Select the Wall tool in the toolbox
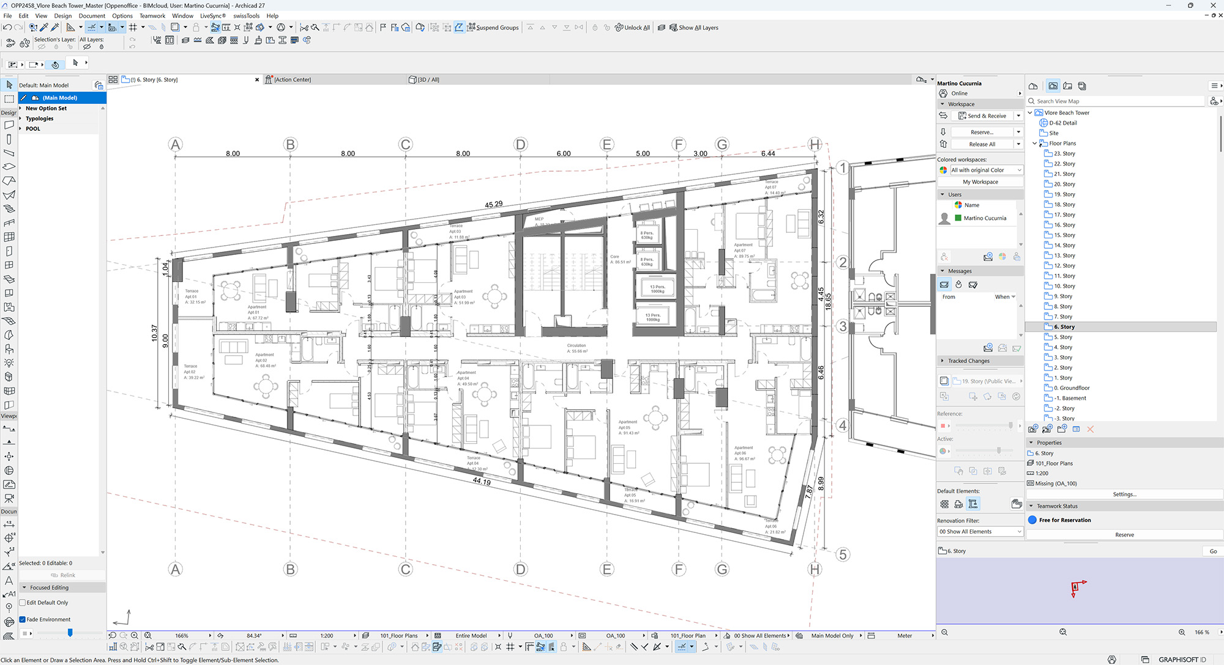The width and height of the screenshot is (1224, 665). (9, 125)
